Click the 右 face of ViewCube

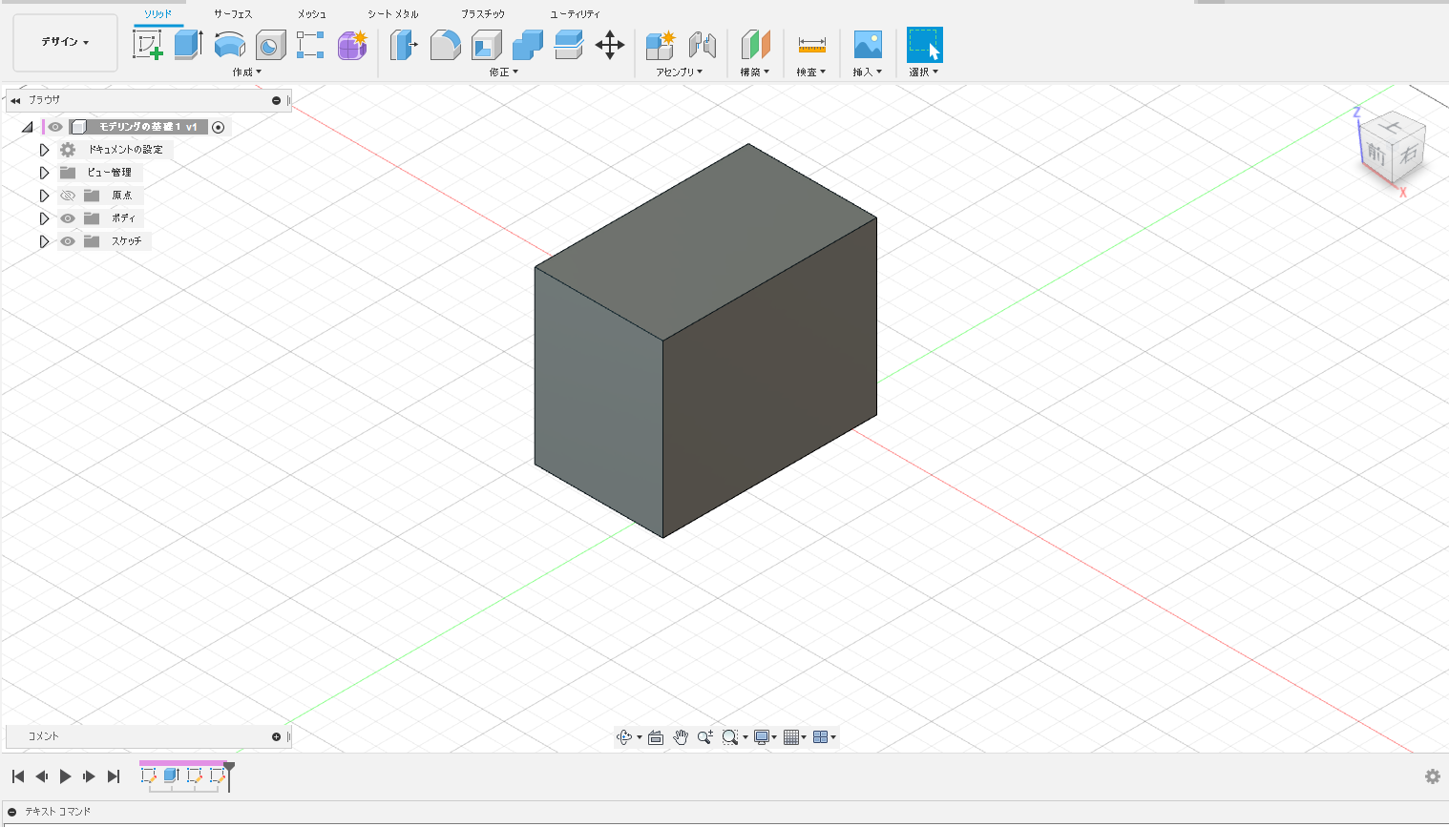(x=1409, y=155)
